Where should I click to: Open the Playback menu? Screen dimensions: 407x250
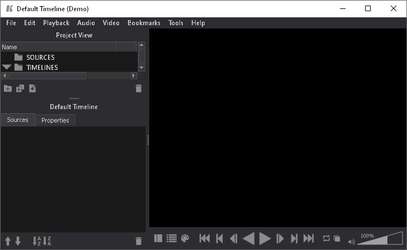[56, 23]
